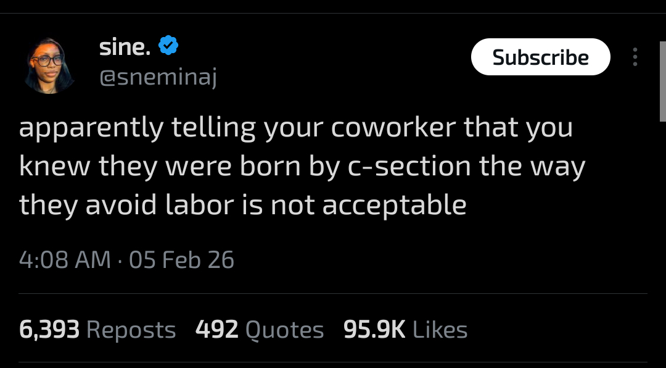Click the display name "sine."

point(125,46)
